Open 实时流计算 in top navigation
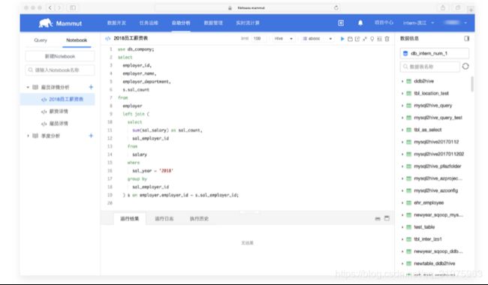Viewport: 488px width, 285px height. [x=248, y=22]
